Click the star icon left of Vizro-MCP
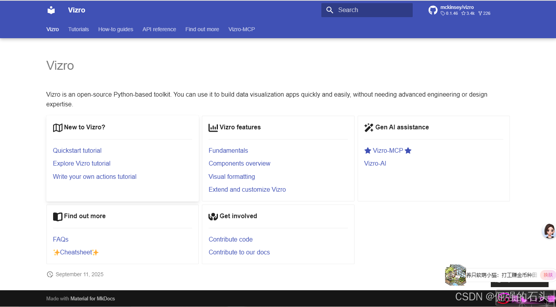The image size is (556, 307). click(368, 150)
